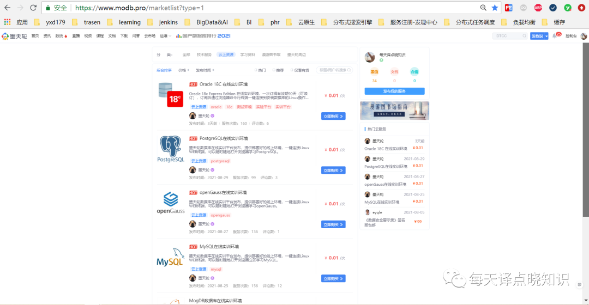Open the zoom magnifier in the address bar
The image size is (589, 305).
coord(483,8)
